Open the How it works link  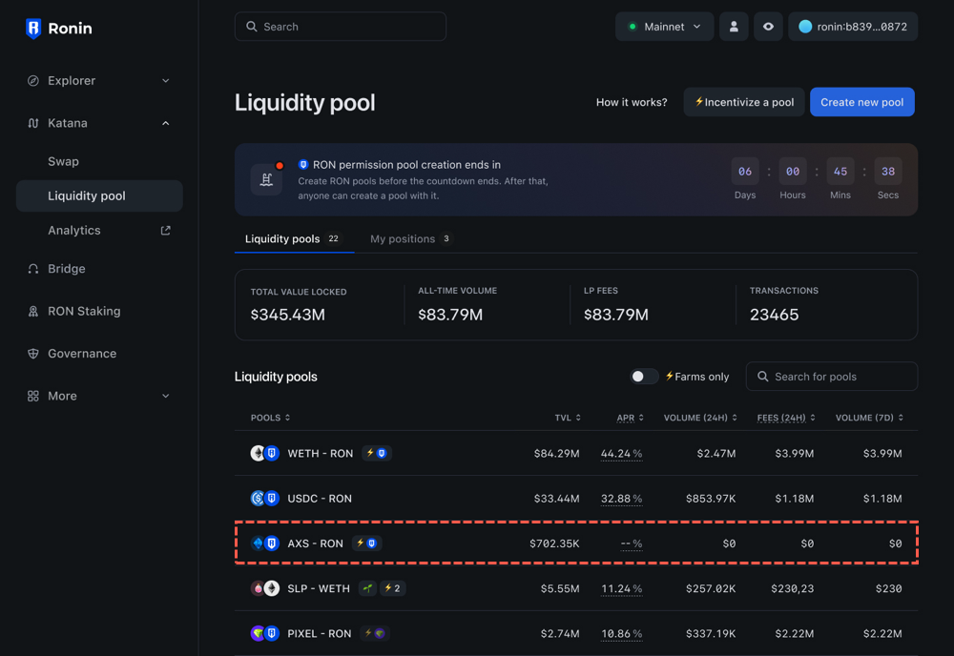(631, 101)
